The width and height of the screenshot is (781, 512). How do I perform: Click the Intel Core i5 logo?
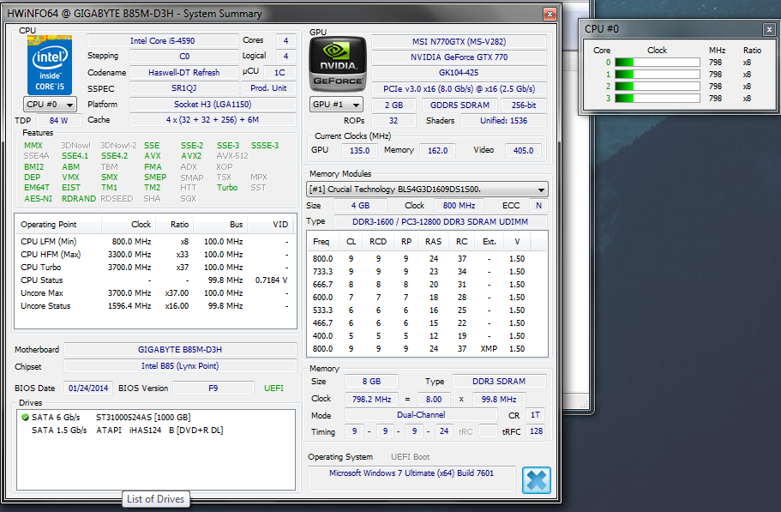point(50,64)
